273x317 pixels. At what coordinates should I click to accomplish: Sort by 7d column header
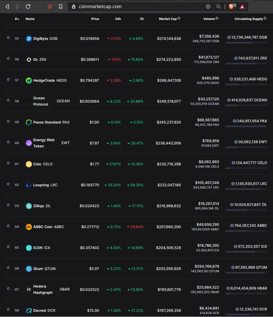(x=142, y=19)
